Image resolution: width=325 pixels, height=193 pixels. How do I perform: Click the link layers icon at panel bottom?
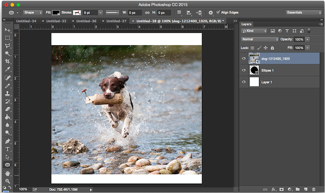[x=265, y=189]
